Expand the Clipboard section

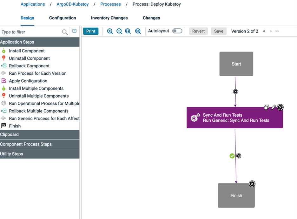(40, 134)
